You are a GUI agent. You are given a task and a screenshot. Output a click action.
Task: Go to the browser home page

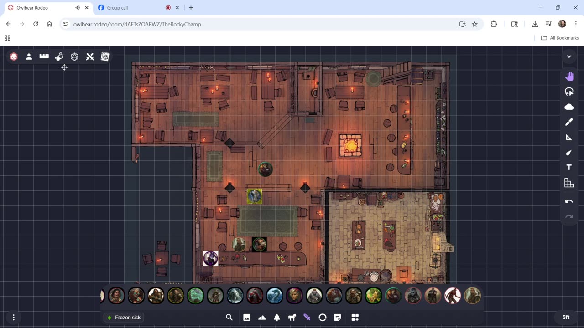point(49,24)
